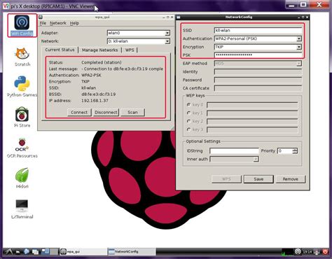Select WEP key 2 radio button
Screen dimensions: 332x259
pyautogui.click(x=189, y=121)
